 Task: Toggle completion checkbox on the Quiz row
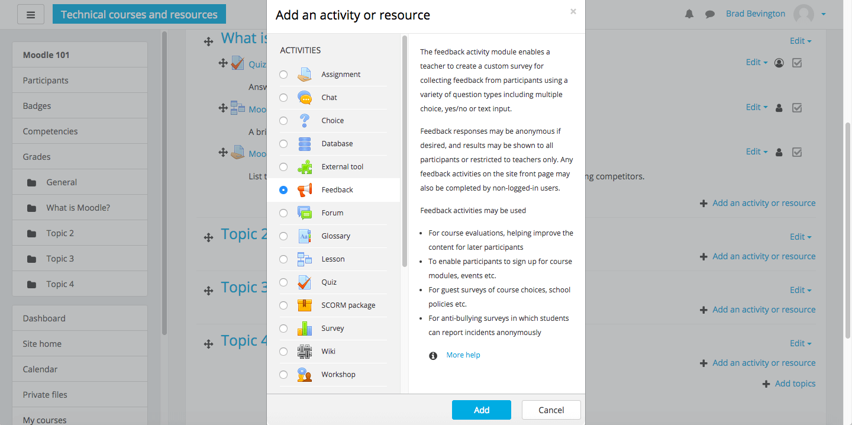[x=797, y=63]
